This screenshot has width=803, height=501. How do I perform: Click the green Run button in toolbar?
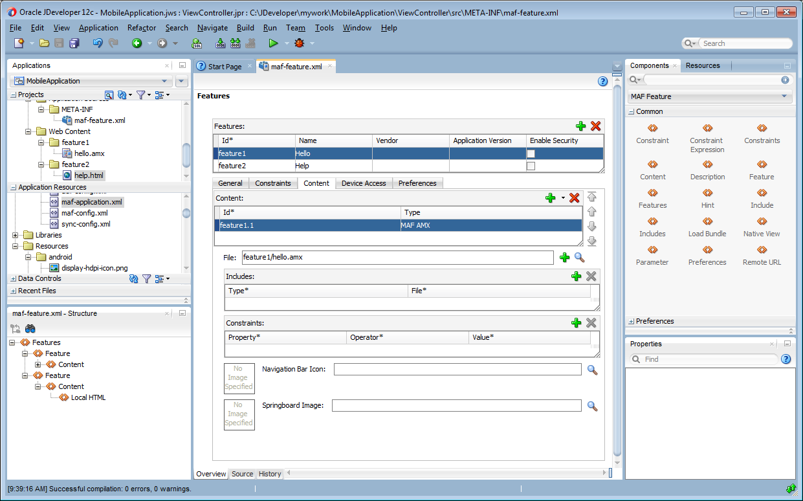click(x=273, y=43)
